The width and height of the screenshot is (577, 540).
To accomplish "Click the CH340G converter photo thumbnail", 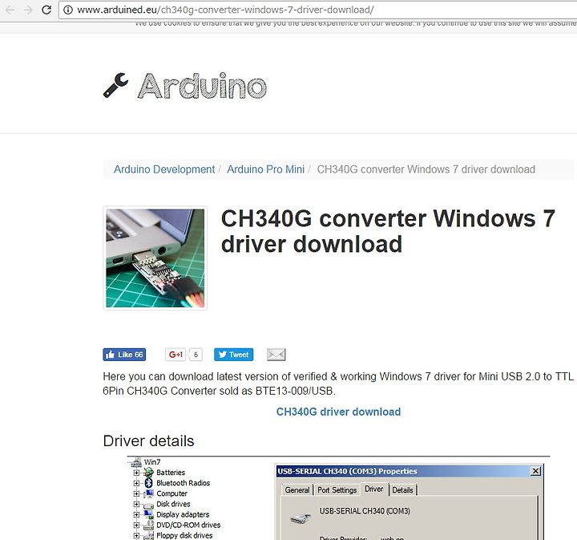I will [x=155, y=258].
